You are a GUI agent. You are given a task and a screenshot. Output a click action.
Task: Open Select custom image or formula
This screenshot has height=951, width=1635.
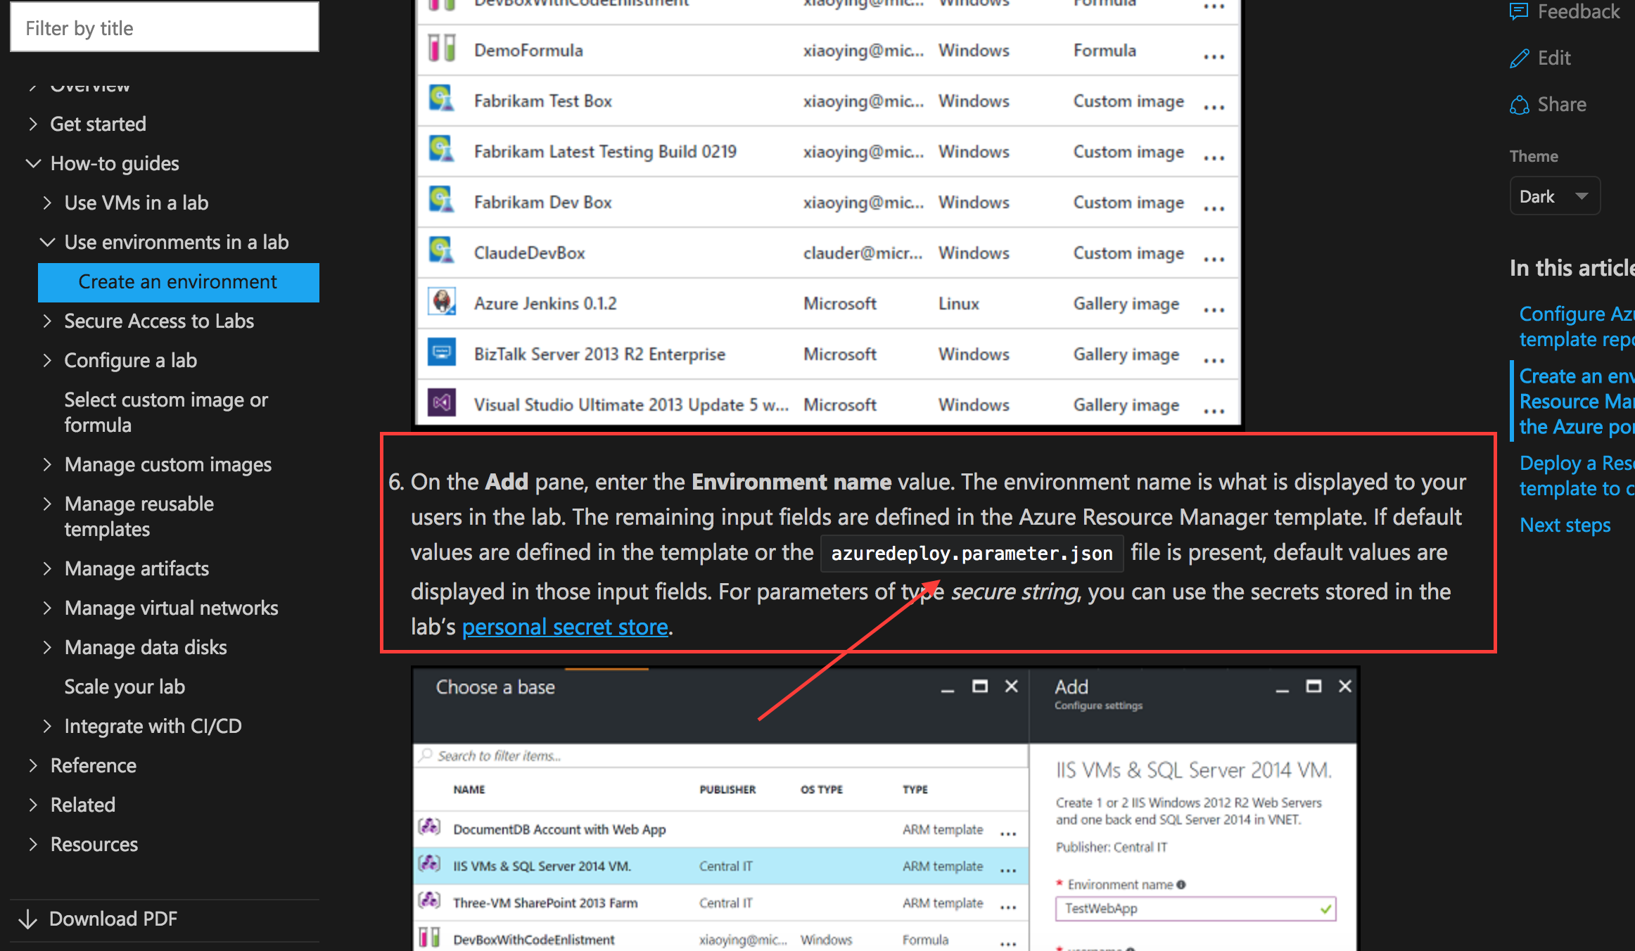pos(166,412)
